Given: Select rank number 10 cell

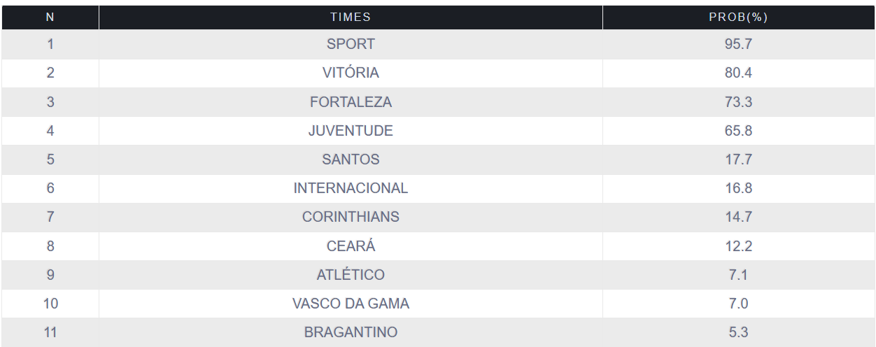Looking at the screenshot, I should tap(50, 304).
